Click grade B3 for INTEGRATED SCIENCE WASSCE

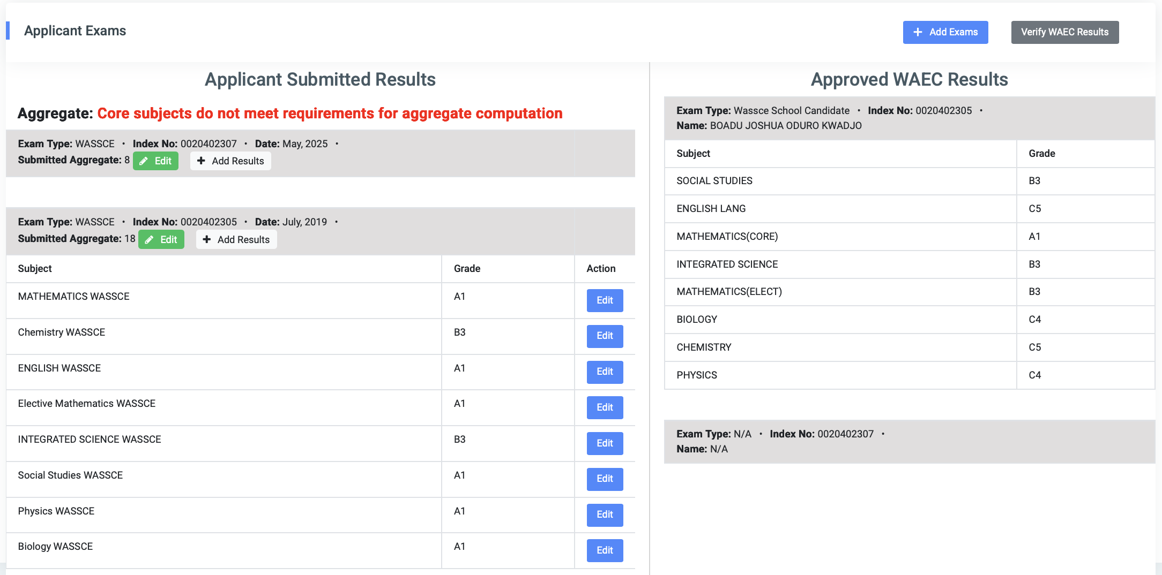pyautogui.click(x=460, y=440)
